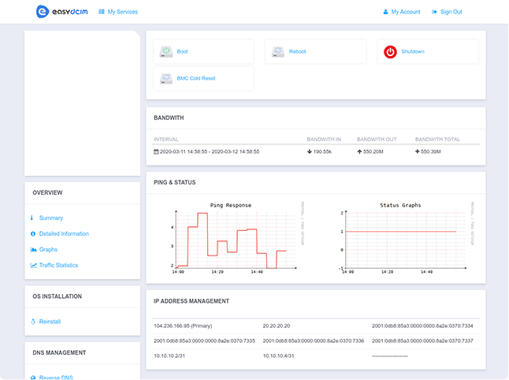Click the My Services grid icon
Image resolution: width=509 pixels, height=380 pixels.
click(x=102, y=12)
